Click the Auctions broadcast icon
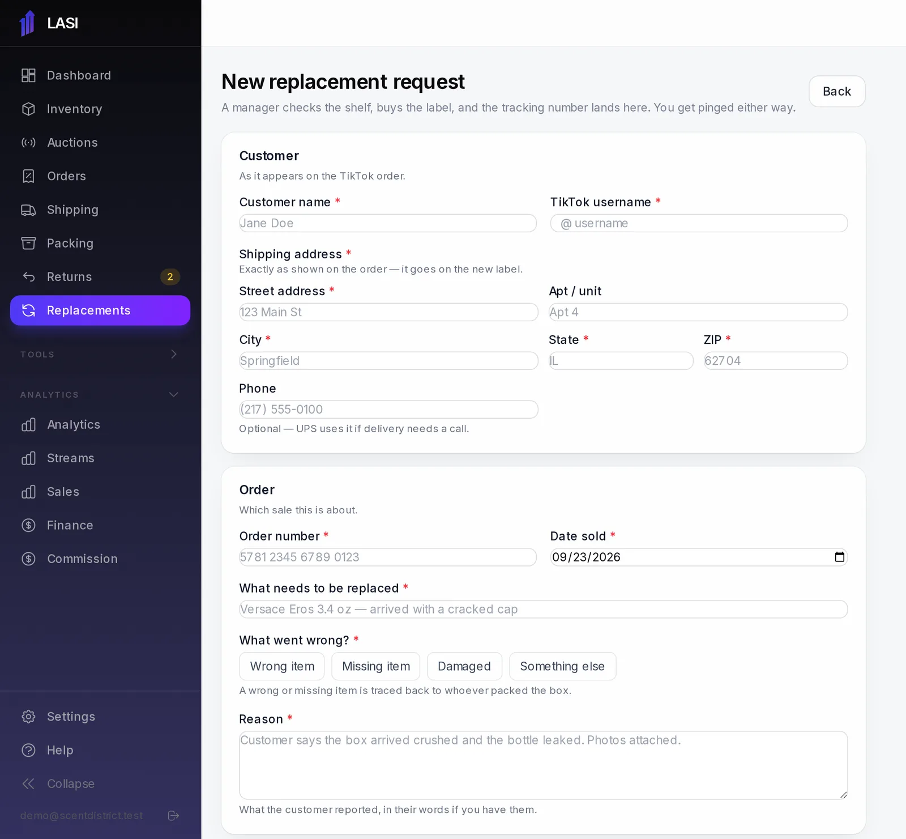The height and width of the screenshot is (839, 906). (28, 142)
